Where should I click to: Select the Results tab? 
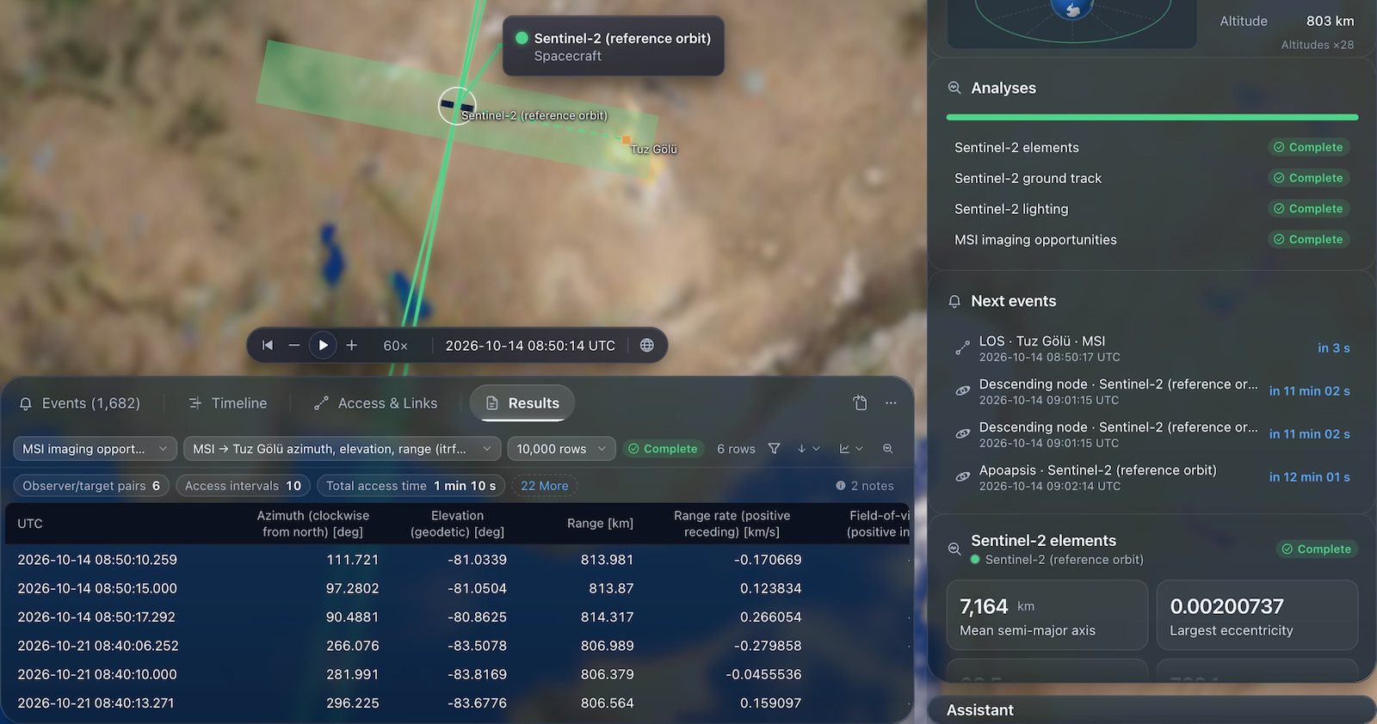522,403
